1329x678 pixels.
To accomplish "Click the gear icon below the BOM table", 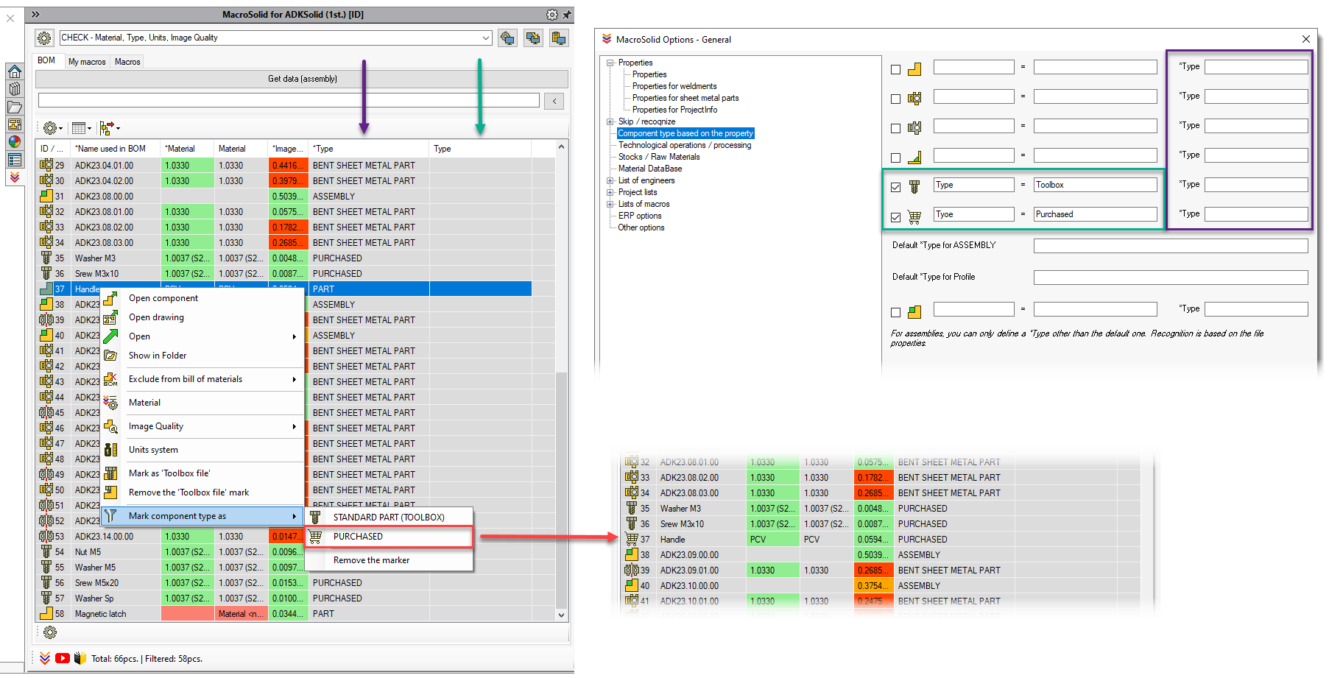I will (x=50, y=632).
